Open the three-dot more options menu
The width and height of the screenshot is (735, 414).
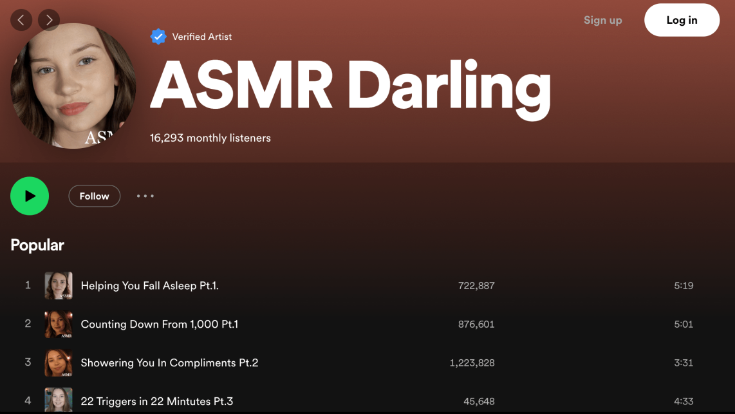click(x=145, y=196)
